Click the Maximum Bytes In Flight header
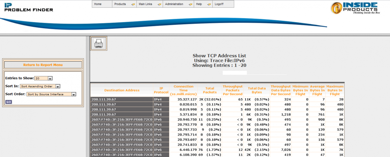The width and height of the screenshot is (390, 157). 335,90
